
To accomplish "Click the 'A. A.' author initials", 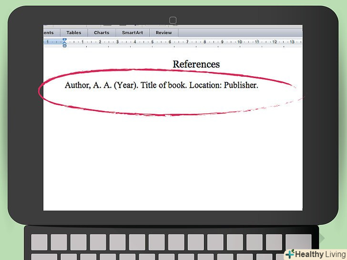I will 103,86.
